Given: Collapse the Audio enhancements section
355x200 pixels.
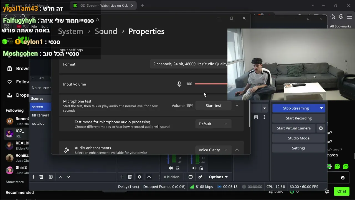Looking at the screenshot, I should (x=237, y=150).
